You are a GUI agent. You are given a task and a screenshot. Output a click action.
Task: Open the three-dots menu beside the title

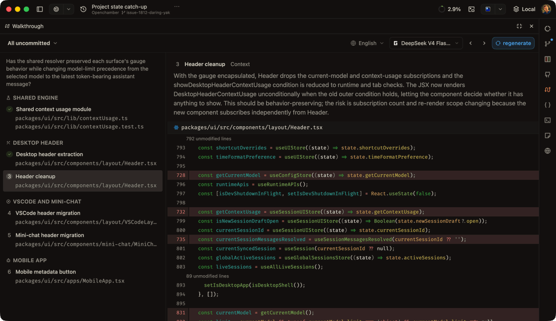click(x=177, y=6)
